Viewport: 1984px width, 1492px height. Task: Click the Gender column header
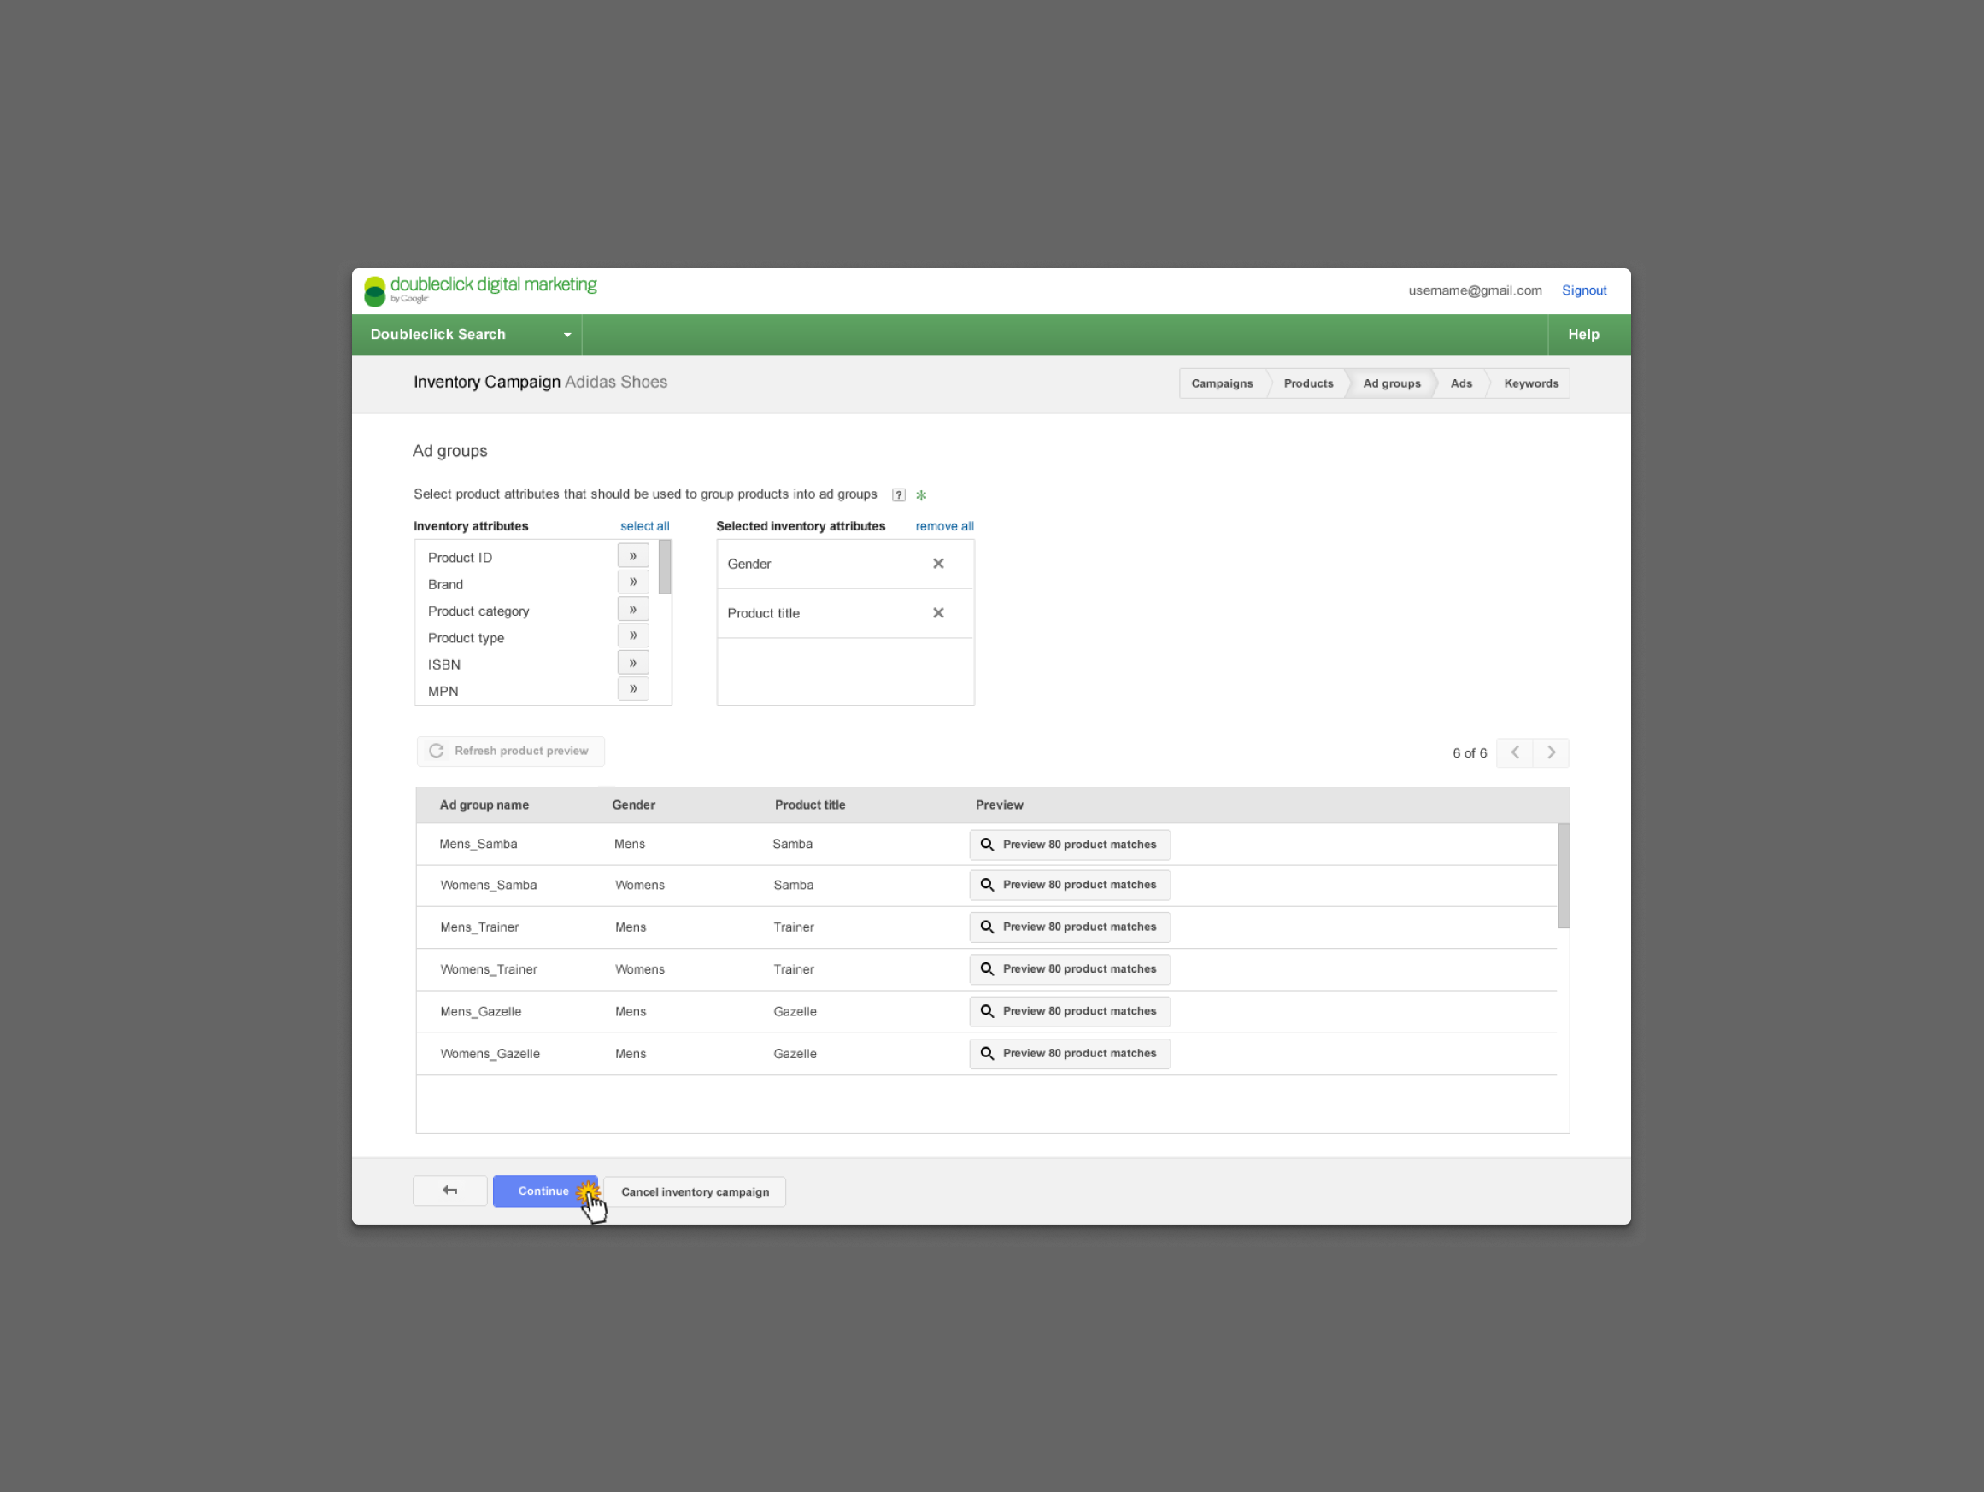pyautogui.click(x=634, y=805)
